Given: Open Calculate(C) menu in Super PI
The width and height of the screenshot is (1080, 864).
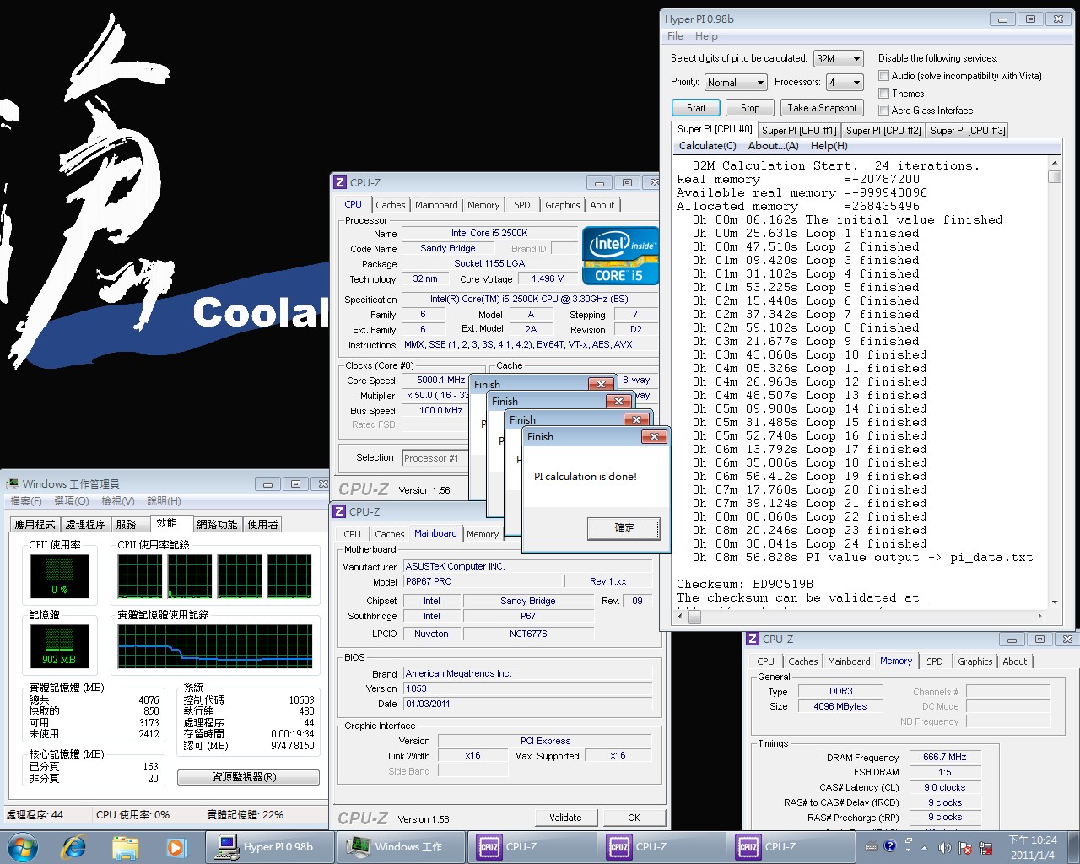Looking at the screenshot, I should point(707,146).
